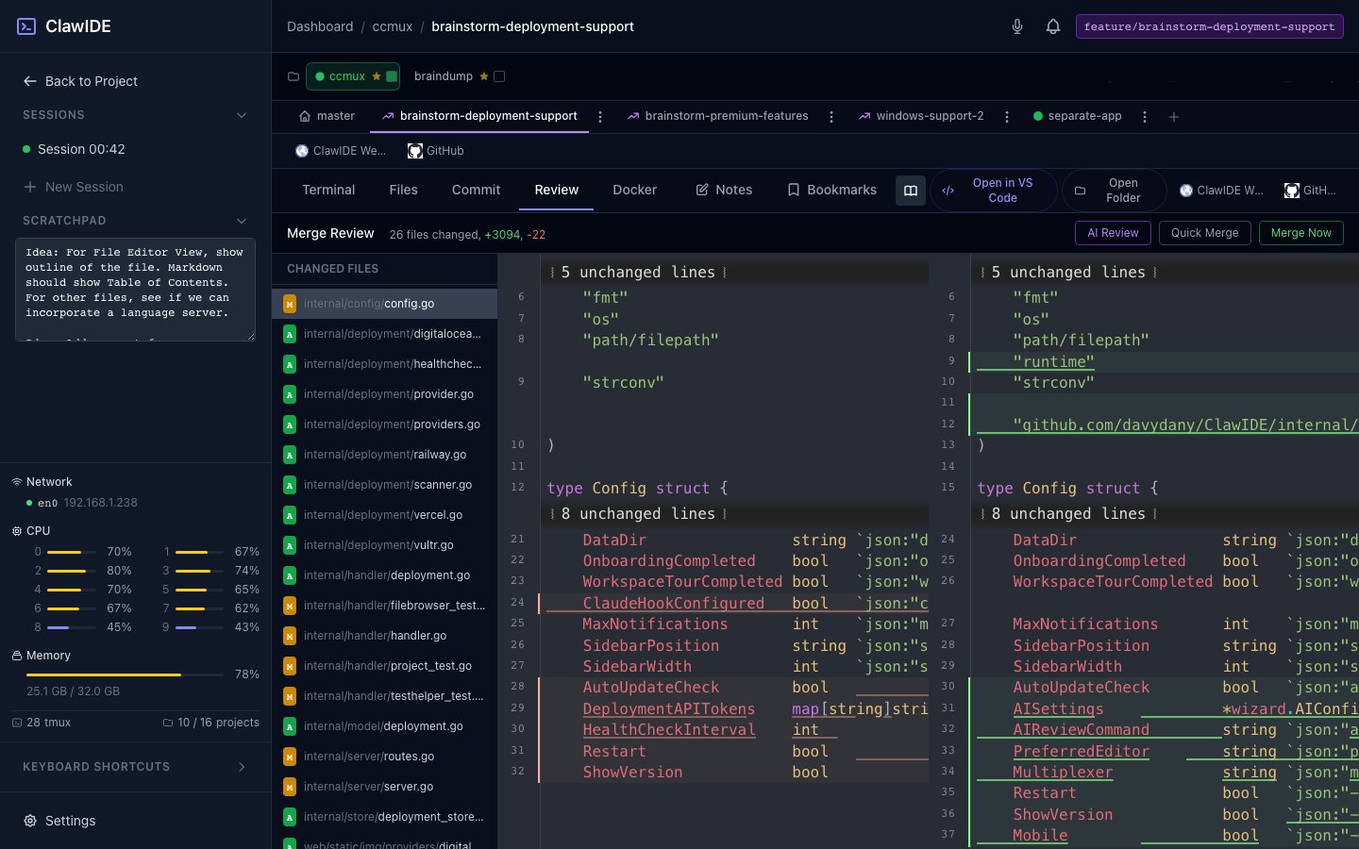Toggle the green checkbox on ccmux project
This screenshot has width=1359, height=849.
tap(392, 76)
